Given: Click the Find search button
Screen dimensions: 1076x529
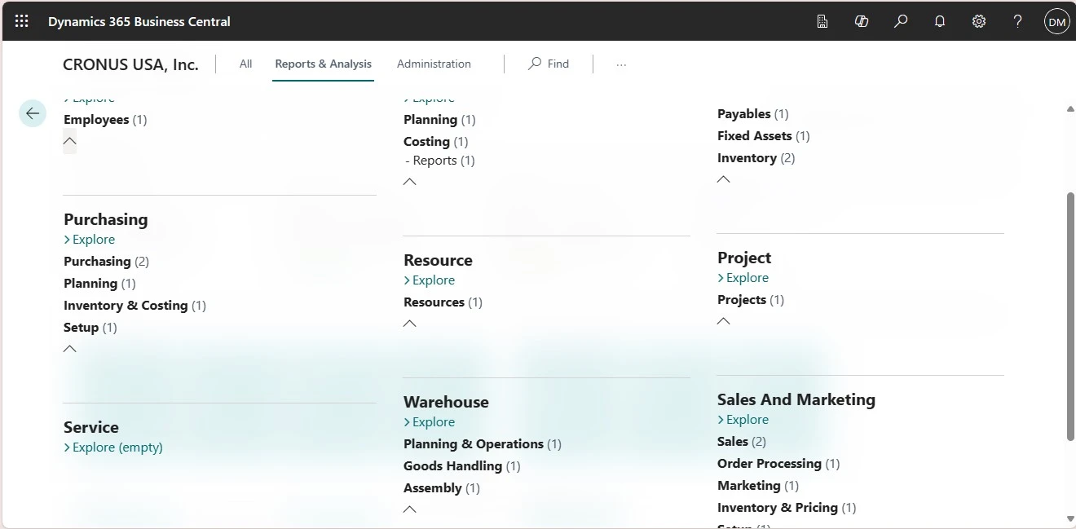Looking at the screenshot, I should pyautogui.click(x=549, y=64).
